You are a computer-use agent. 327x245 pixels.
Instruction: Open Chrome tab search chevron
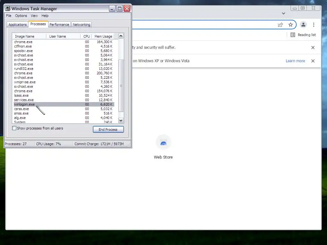pos(284,13)
